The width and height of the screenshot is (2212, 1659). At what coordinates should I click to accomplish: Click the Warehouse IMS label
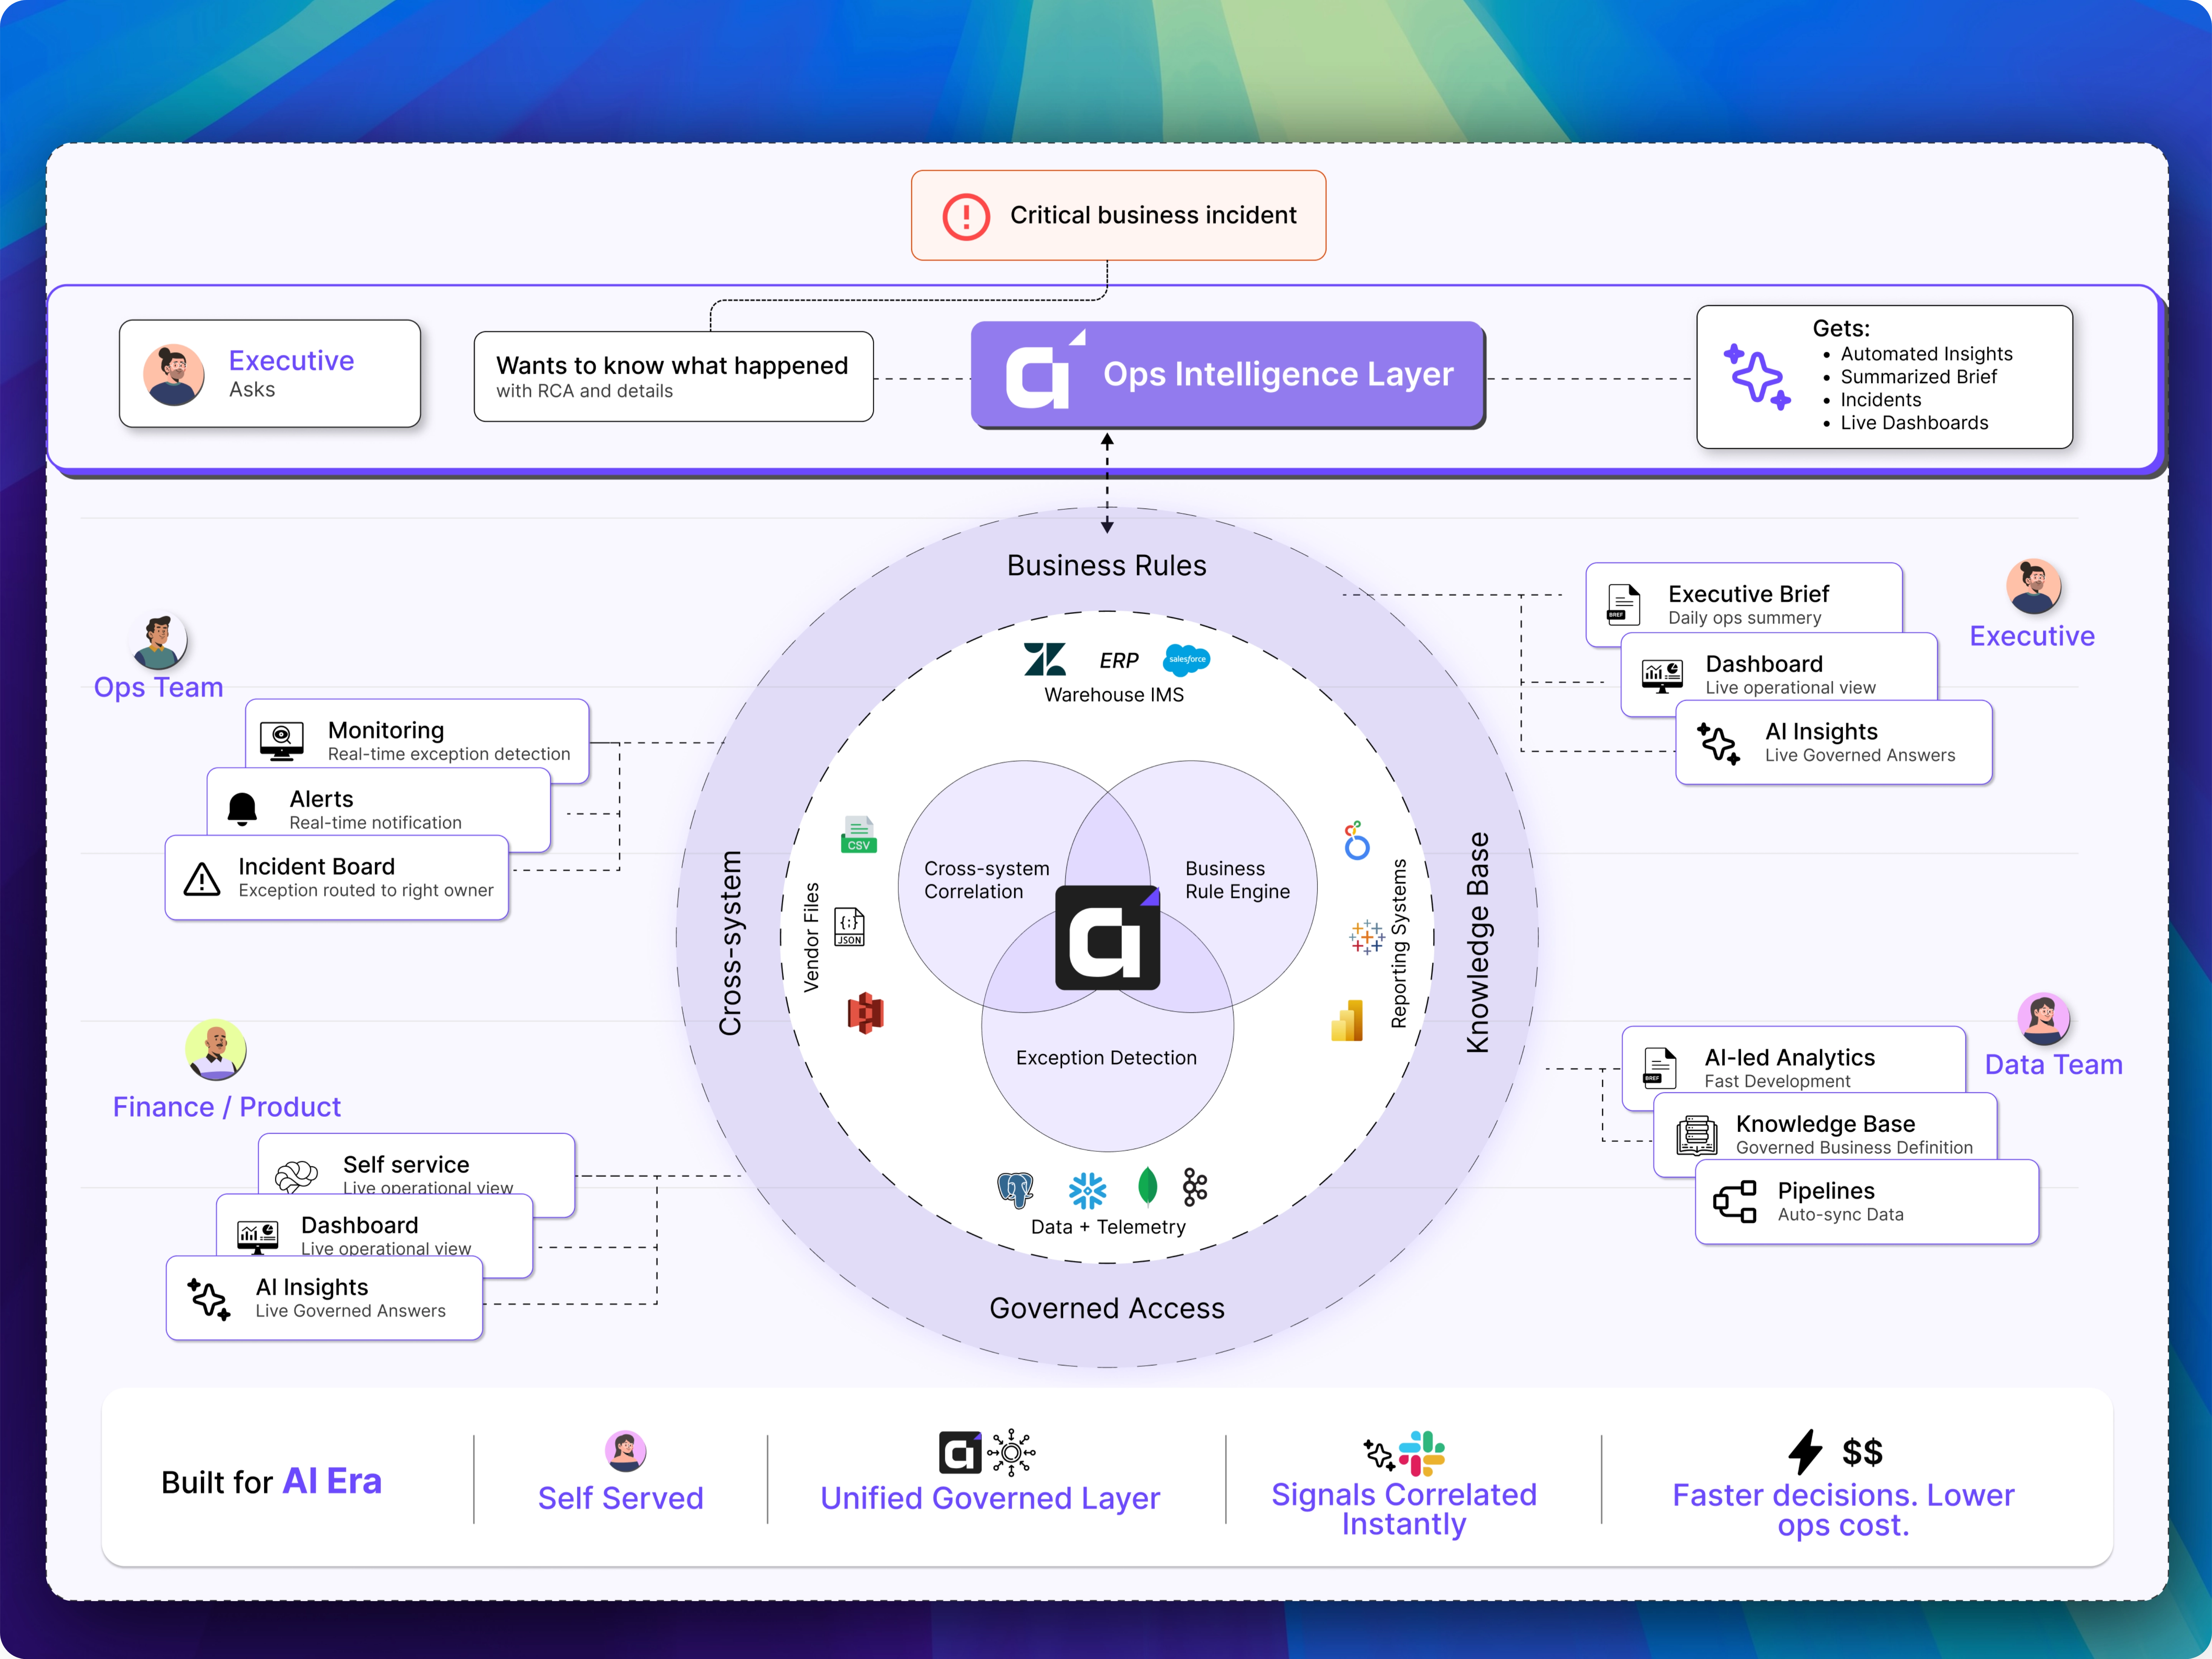[x=1114, y=695]
